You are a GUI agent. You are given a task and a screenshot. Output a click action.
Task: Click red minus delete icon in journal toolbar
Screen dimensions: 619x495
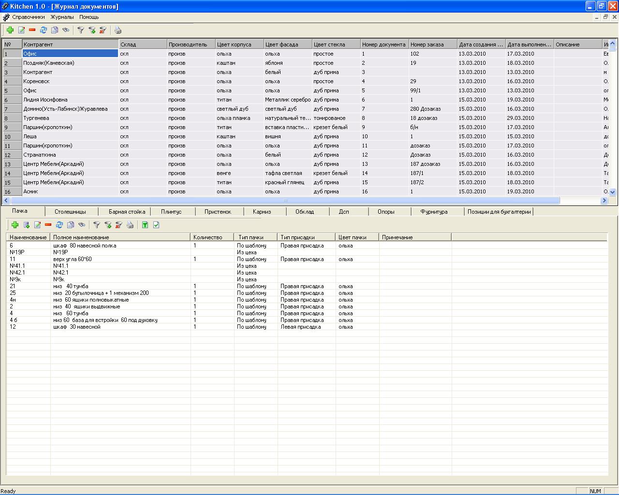[x=32, y=30]
